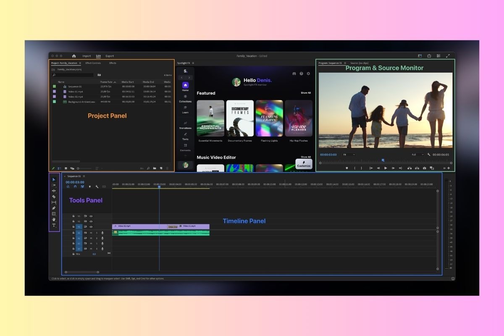Open Effect Controls tab
Screen dimensions: 504x336
click(x=93, y=63)
